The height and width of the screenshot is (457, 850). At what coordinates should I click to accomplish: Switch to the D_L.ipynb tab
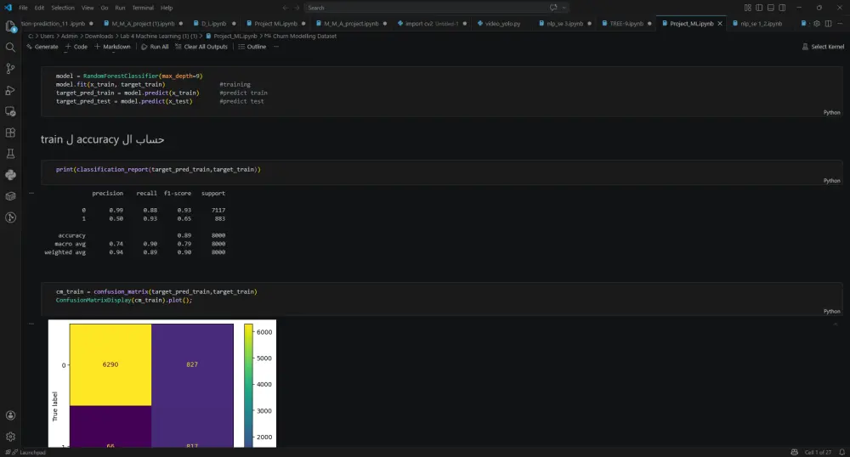pos(214,23)
